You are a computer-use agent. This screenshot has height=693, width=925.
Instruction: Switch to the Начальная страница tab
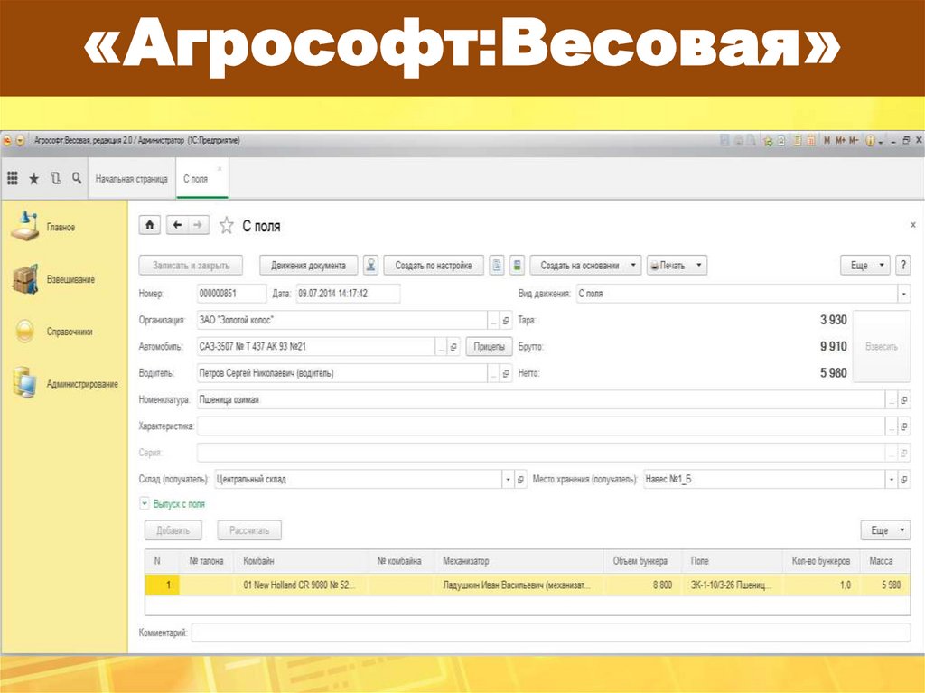pos(132,178)
